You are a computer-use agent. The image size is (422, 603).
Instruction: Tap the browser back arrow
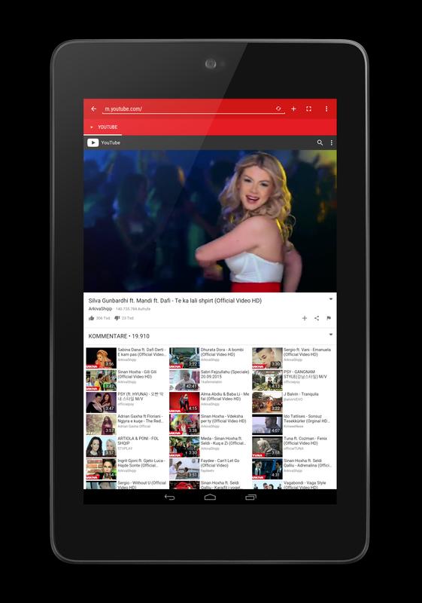coord(93,109)
